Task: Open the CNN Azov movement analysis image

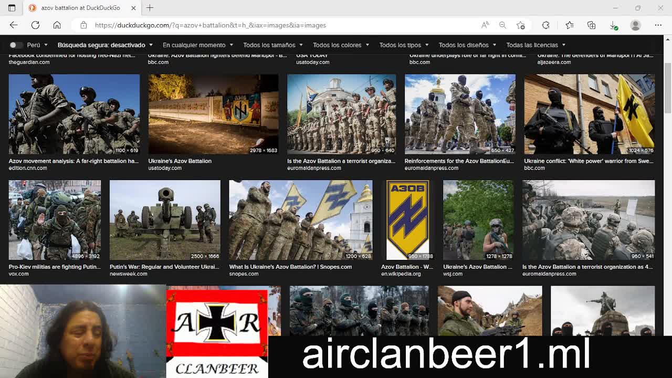Action: coord(74,114)
